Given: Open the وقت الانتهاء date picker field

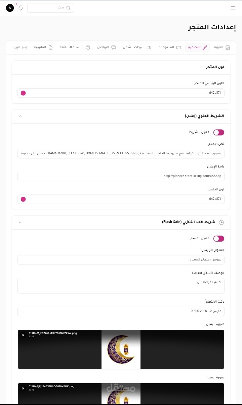Looking at the screenshot, I should [x=121, y=311].
